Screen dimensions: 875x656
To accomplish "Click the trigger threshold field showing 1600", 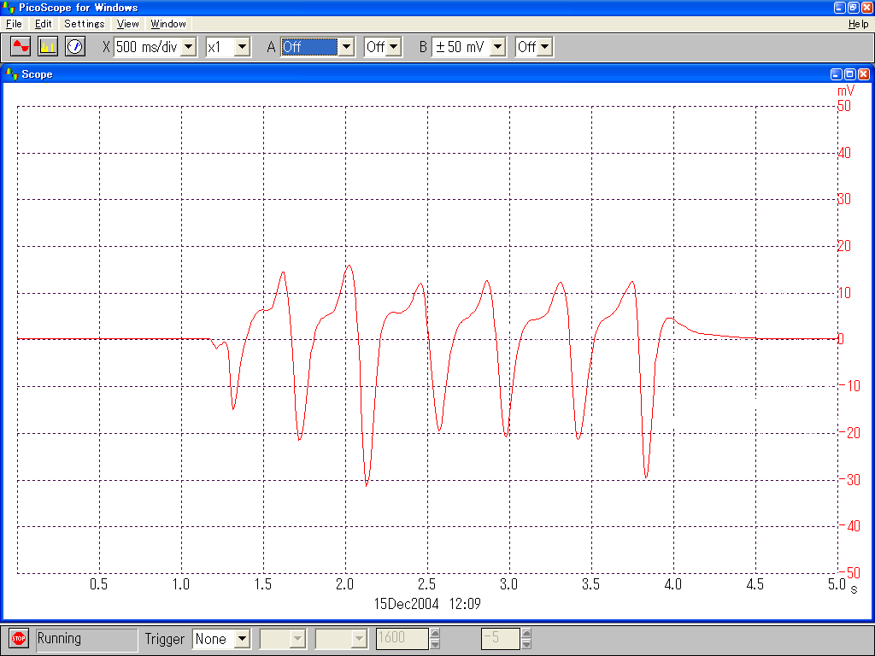I will pos(402,638).
